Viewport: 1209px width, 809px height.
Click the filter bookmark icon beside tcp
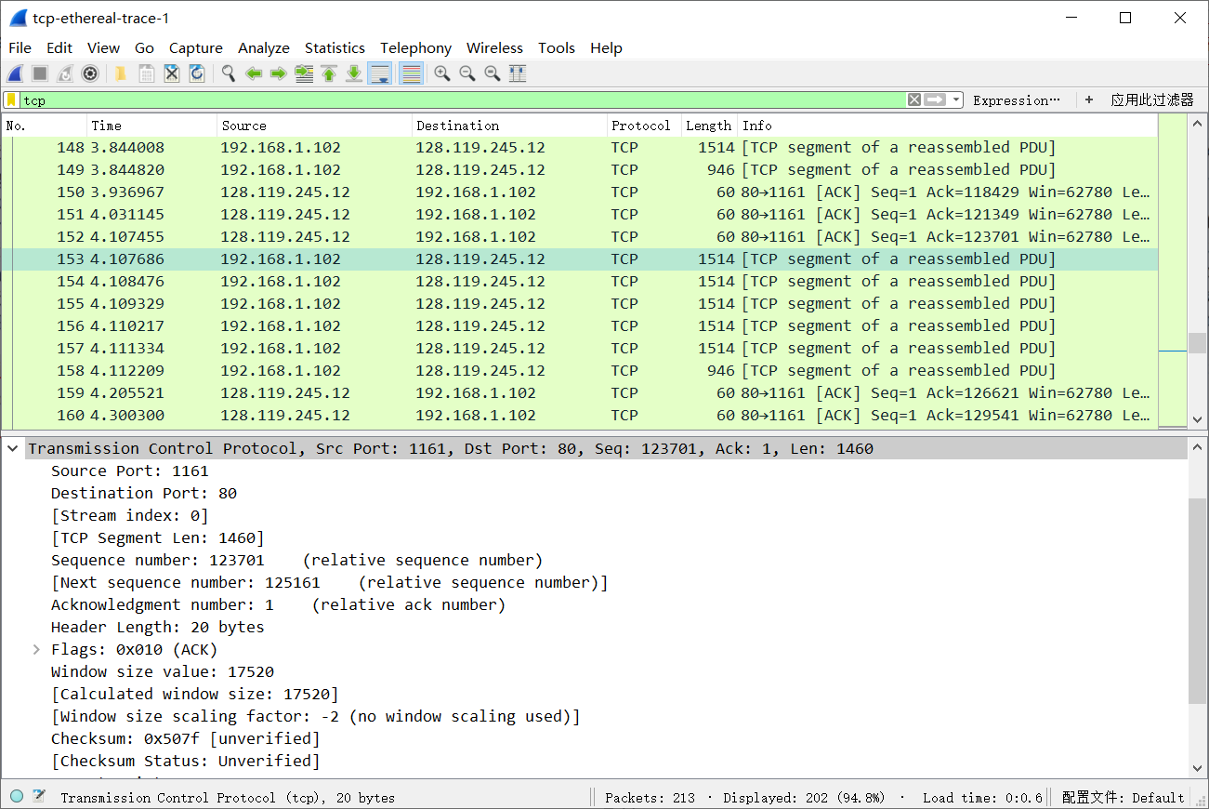click(11, 99)
